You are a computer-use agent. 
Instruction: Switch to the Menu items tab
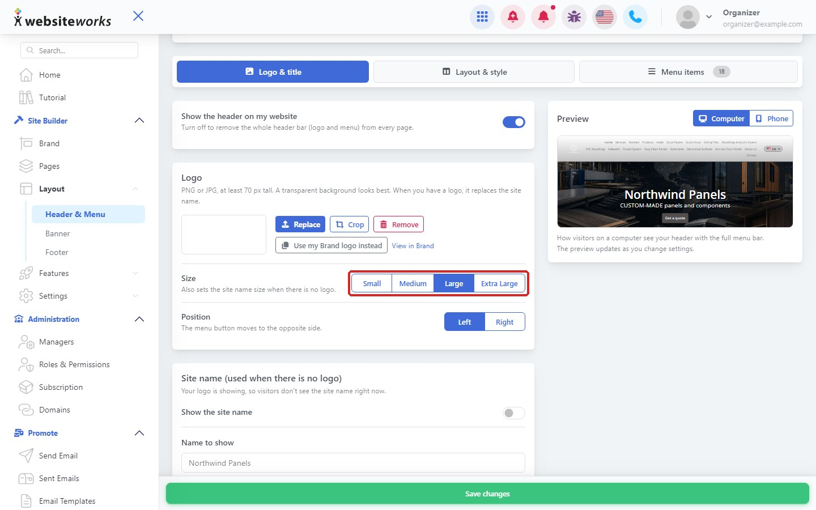click(x=688, y=72)
